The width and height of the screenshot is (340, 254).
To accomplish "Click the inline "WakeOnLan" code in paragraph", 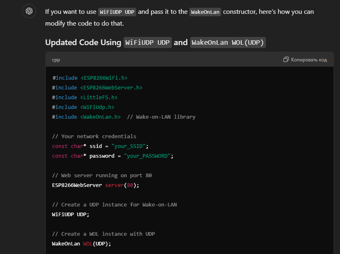I will point(205,12).
